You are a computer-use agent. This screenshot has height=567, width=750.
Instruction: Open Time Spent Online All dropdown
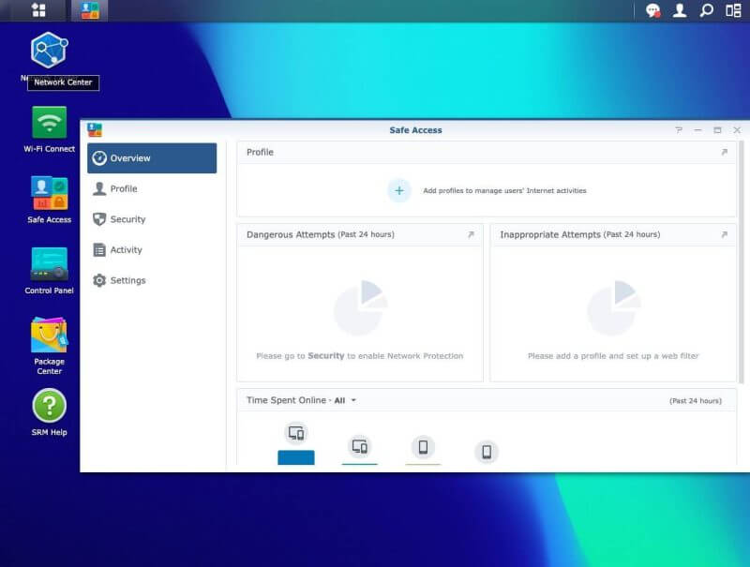(x=345, y=400)
